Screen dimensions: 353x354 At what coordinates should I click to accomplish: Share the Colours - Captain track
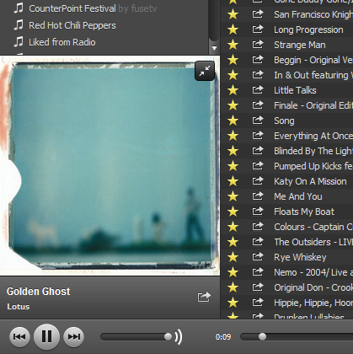point(258,226)
